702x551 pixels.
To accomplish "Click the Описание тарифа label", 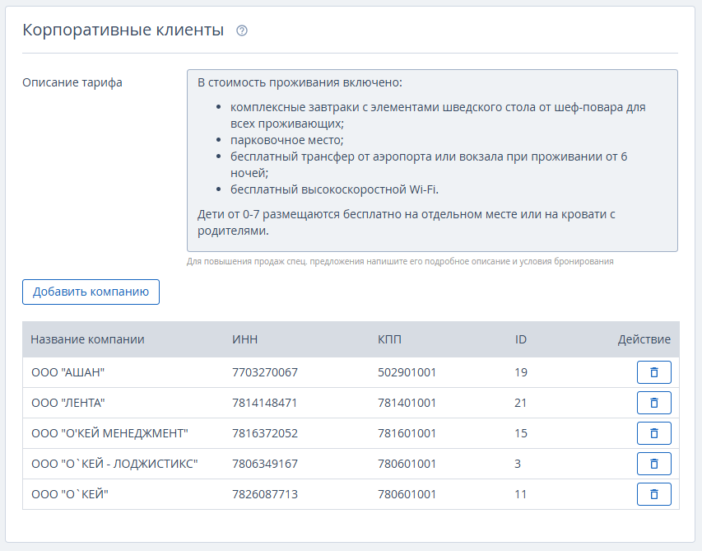I will [x=72, y=82].
